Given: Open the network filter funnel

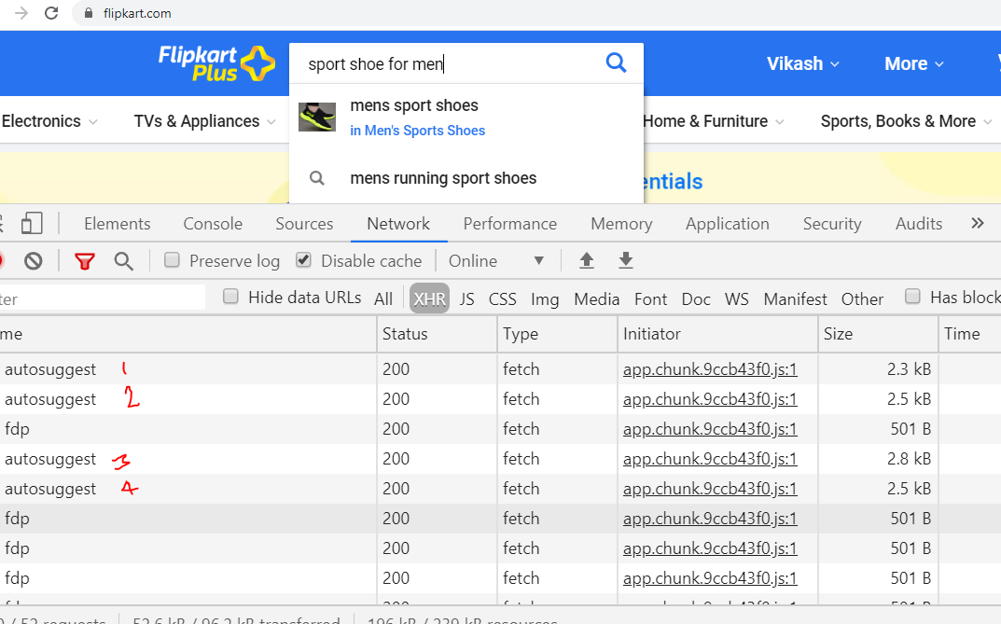Looking at the screenshot, I should coord(84,260).
